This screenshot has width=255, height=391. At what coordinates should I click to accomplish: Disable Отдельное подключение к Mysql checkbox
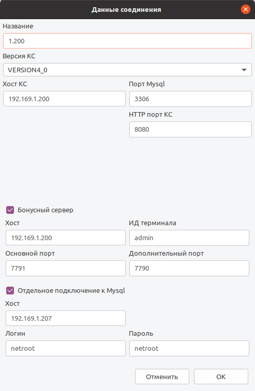point(10,290)
